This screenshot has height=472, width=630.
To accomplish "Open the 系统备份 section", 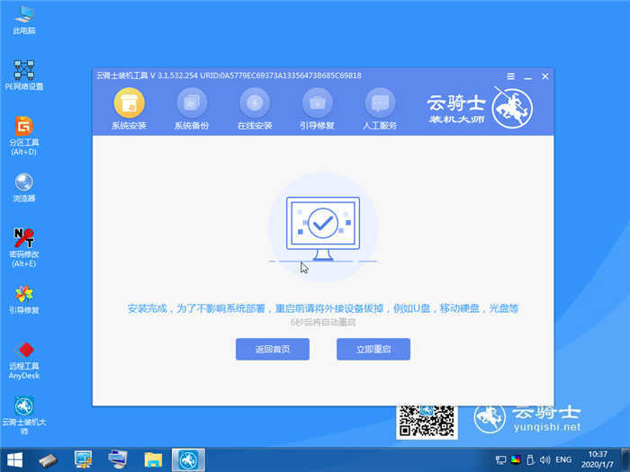I will (192, 102).
